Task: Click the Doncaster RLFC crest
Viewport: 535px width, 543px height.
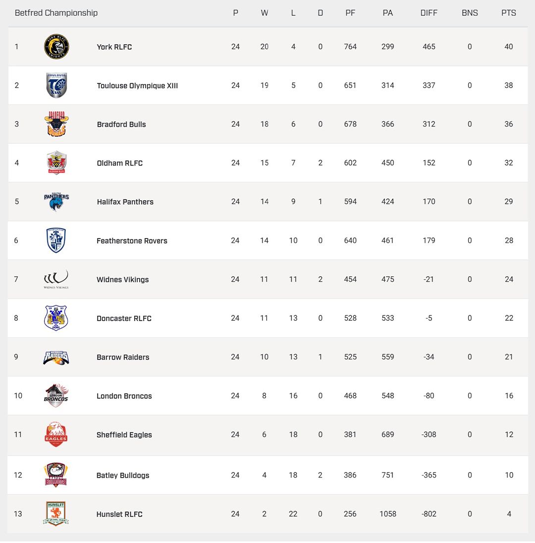Action: (56, 318)
